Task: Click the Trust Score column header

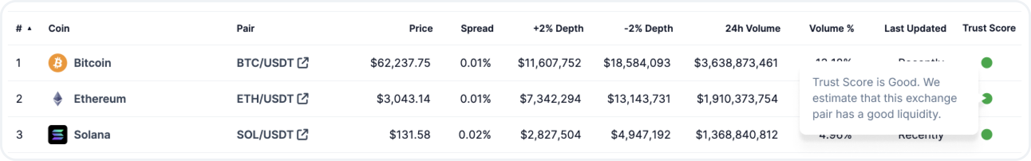Action: (x=989, y=28)
